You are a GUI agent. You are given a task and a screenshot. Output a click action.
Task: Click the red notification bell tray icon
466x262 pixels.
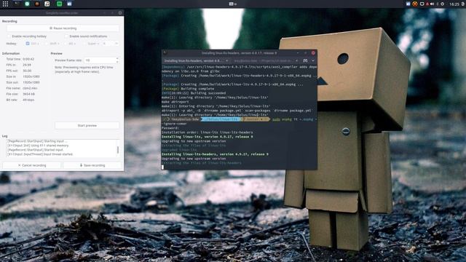[427, 4]
